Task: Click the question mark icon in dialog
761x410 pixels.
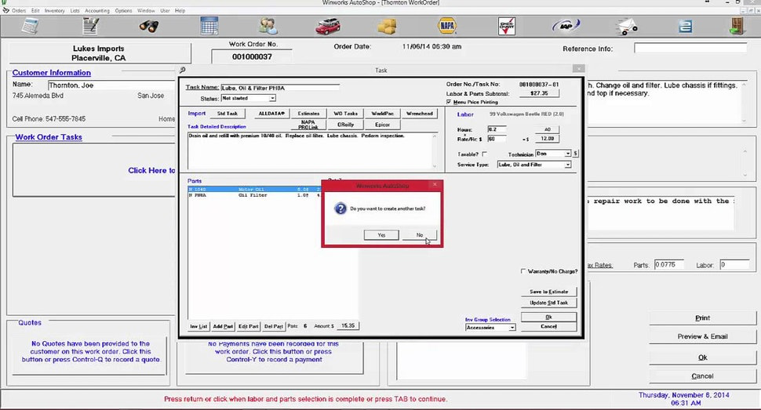Action: pos(340,209)
